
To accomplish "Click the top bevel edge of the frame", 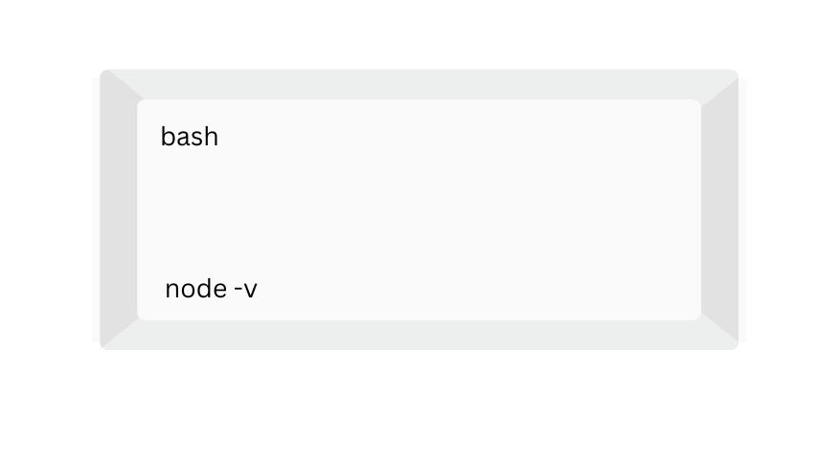I will tap(420, 84).
